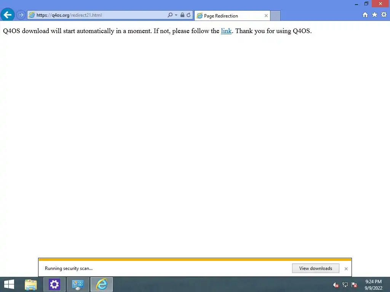Open a new blank tab
This screenshot has width=390, height=292.
(x=275, y=16)
